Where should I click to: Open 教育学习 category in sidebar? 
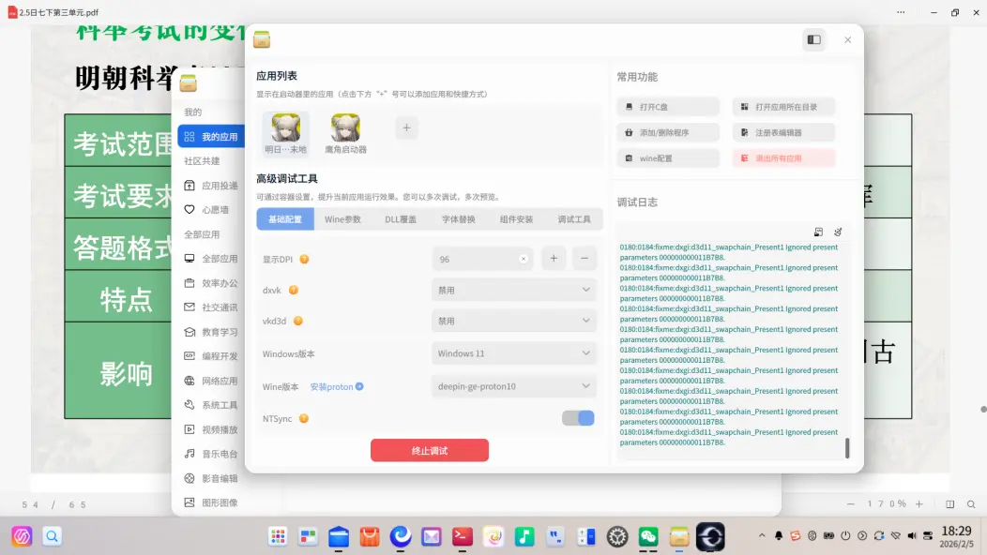211,332
